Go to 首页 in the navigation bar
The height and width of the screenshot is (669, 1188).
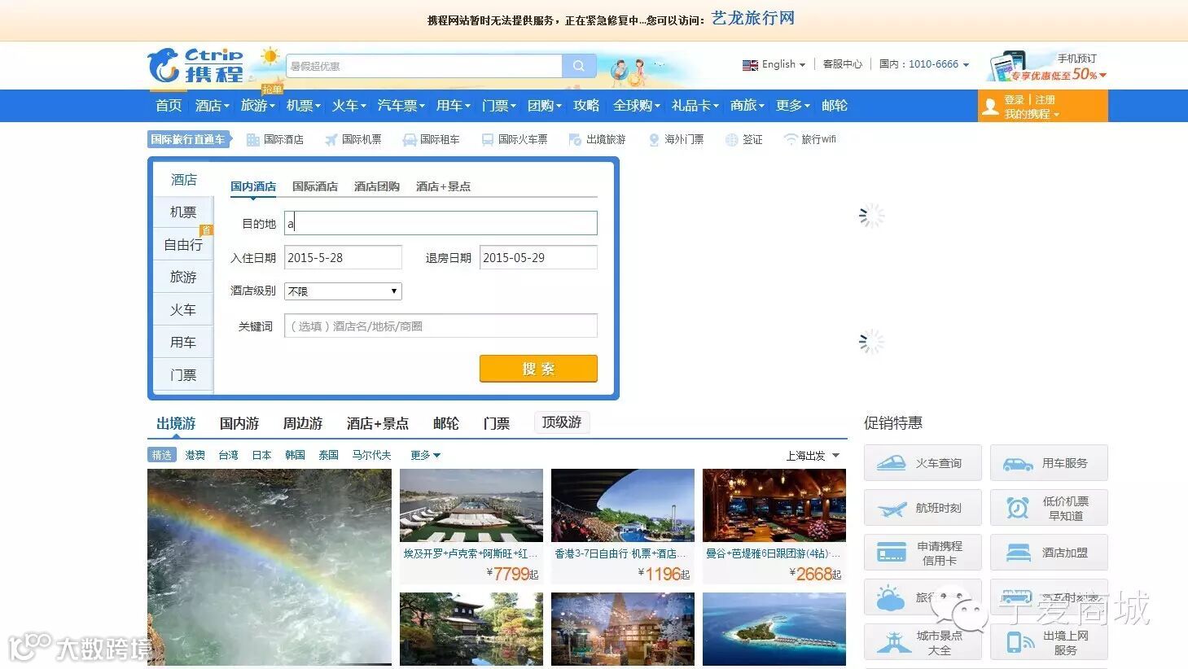pyautogui.click(x=169, y=106)
